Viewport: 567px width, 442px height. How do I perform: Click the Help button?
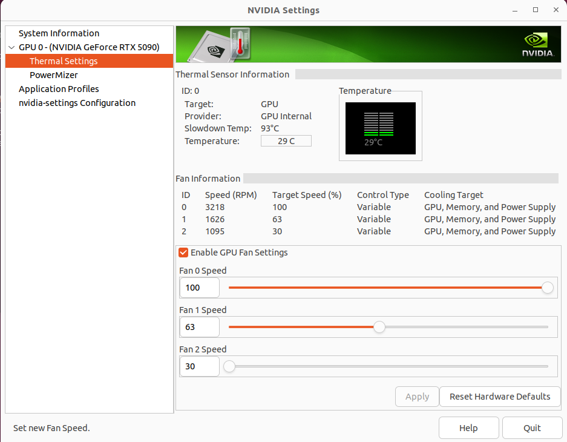coord(468,428)
